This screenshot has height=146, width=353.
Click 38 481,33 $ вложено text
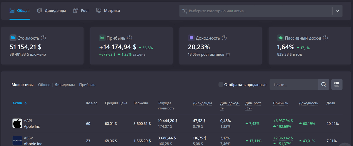(28, 55)
